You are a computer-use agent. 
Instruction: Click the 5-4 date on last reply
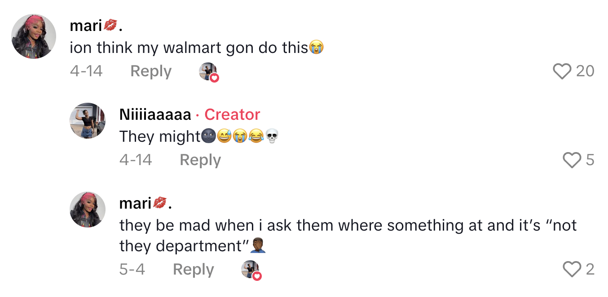[x=132, y=270]
